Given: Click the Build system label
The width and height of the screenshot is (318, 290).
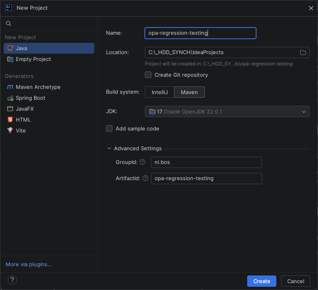Looking at the screenshot, I should [123, 92].
